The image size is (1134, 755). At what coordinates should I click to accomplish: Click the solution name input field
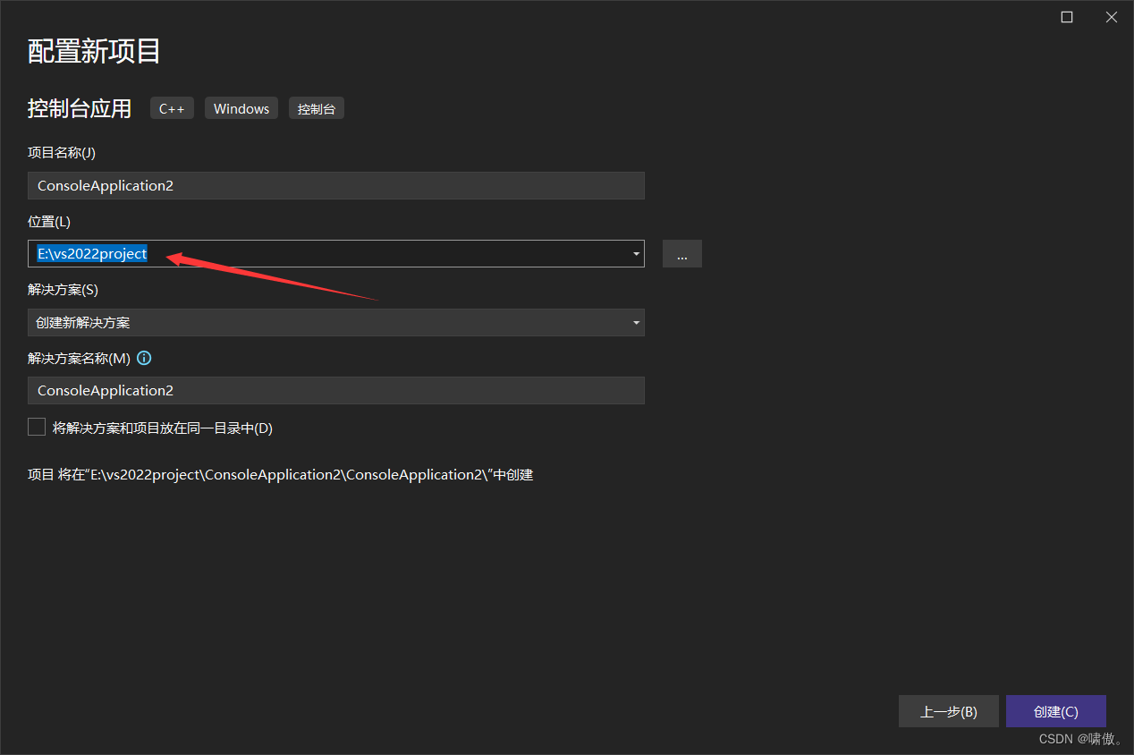pos(335,390)
